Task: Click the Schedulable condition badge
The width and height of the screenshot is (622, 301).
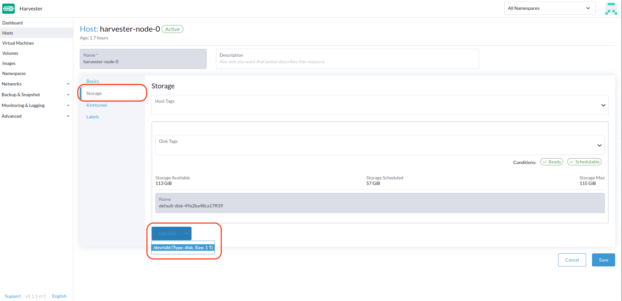Action: click(584, 162)
